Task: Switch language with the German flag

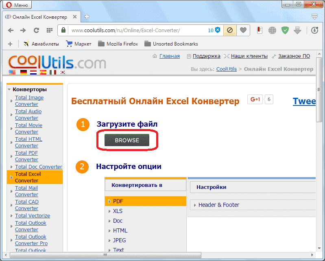Action: pos(24,72)
